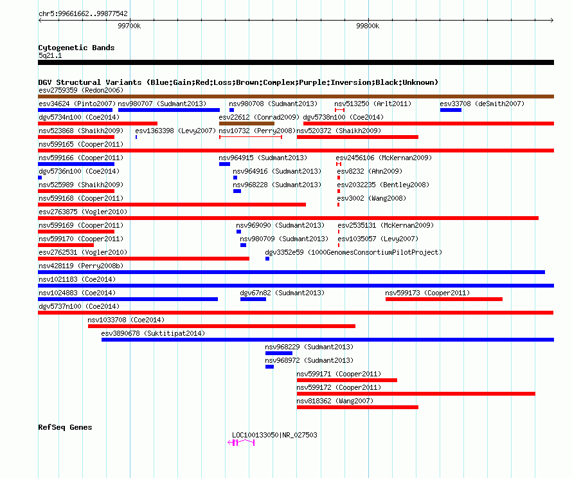Click esv2762531 (Vogler2010) label

tap(83, 252)
